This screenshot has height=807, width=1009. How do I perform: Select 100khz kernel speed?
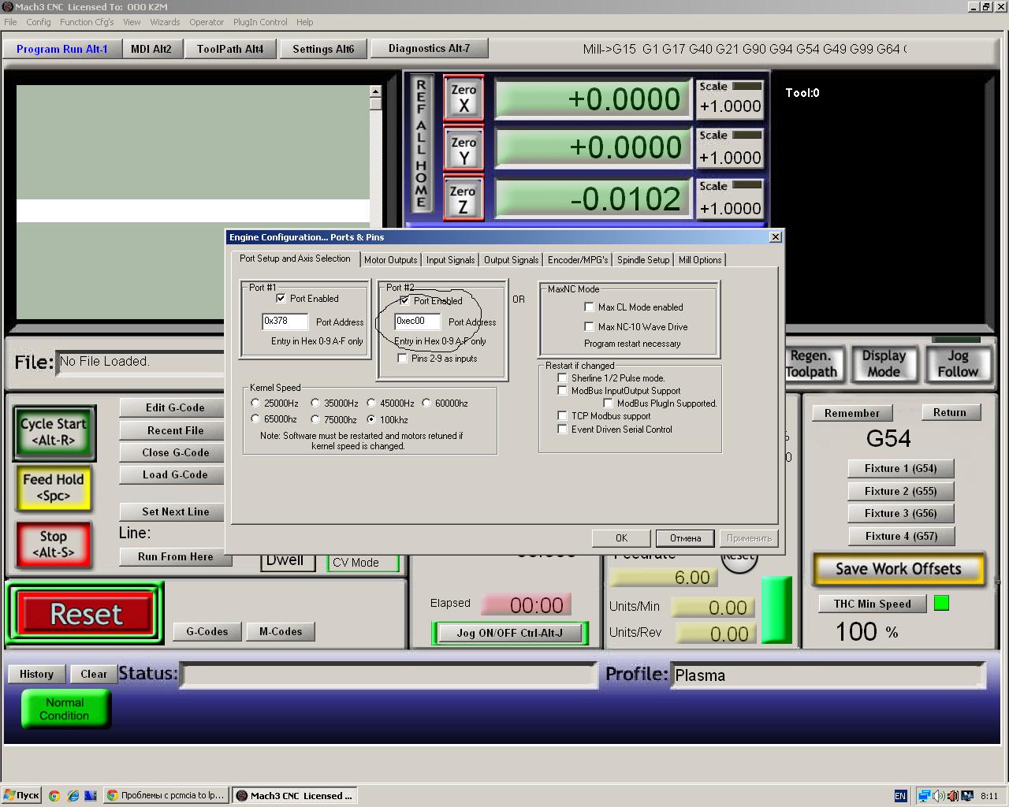point(371,419)
